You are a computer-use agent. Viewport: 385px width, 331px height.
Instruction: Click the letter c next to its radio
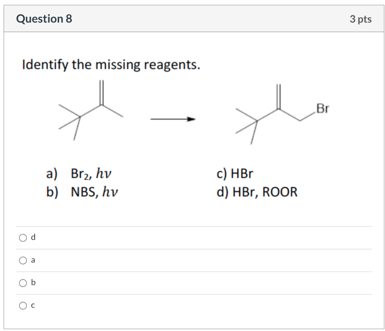tap(32, 305)
